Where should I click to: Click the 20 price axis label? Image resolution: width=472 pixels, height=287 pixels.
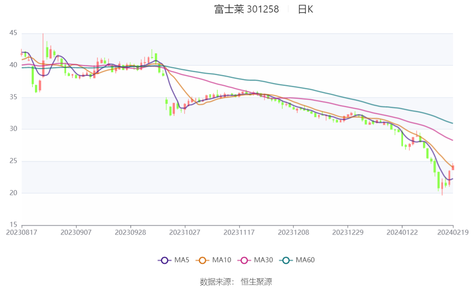(13, 193)
